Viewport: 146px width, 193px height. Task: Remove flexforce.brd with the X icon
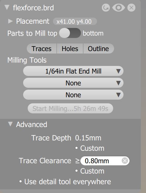pyautogui.click(x=131, y=8)
